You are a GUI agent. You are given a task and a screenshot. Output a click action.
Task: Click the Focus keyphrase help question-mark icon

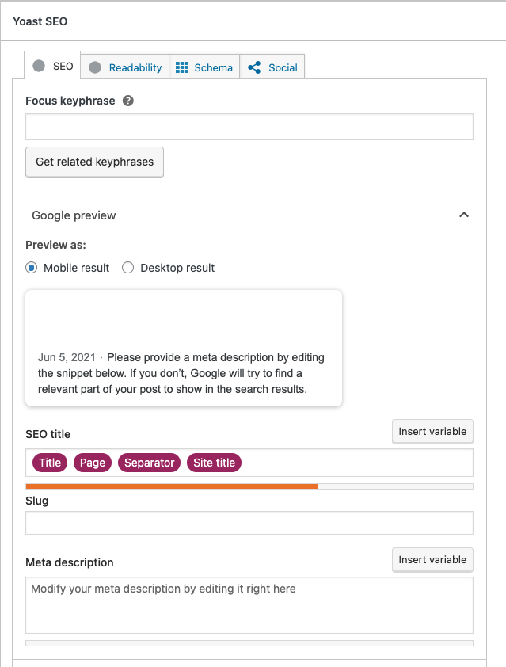coord(128,101)
